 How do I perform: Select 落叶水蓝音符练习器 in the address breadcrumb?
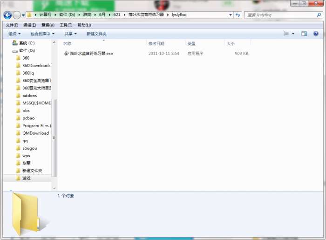[x=146, y=14]
